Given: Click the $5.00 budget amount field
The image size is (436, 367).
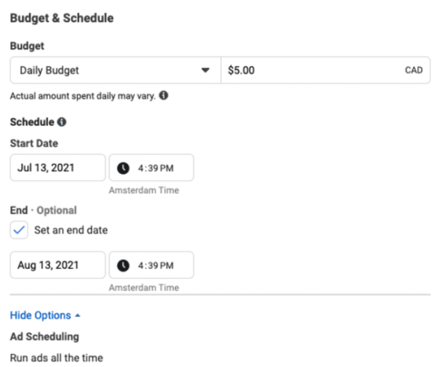Looking at the screenshot, I should coord(310,70).
